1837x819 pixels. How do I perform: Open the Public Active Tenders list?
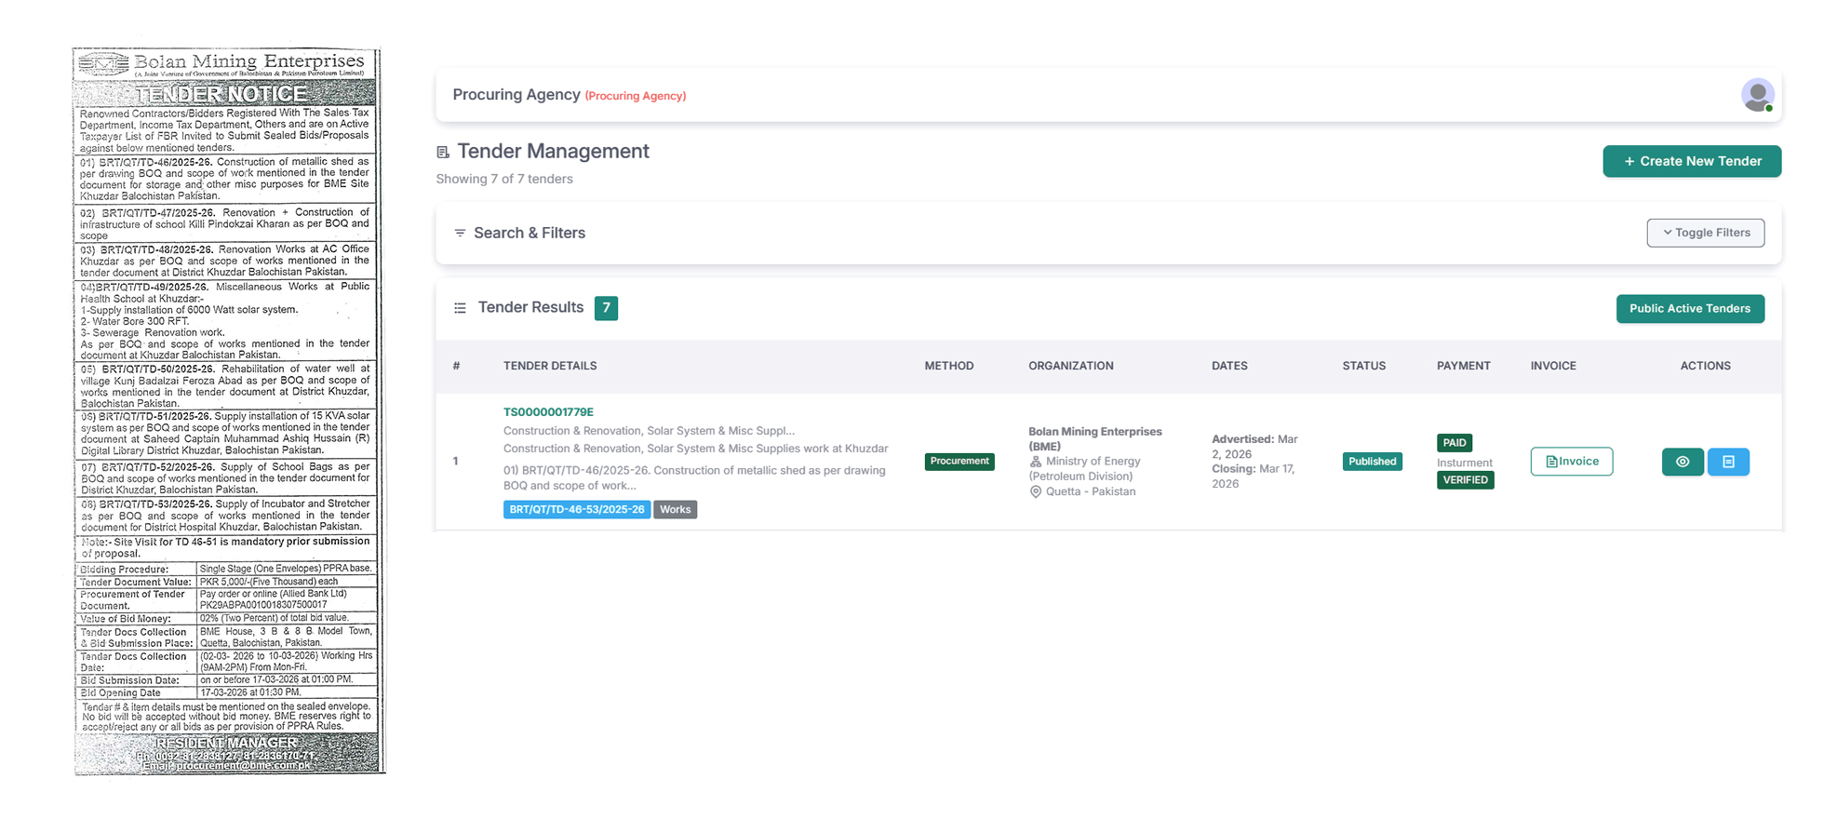point(1689,309)
